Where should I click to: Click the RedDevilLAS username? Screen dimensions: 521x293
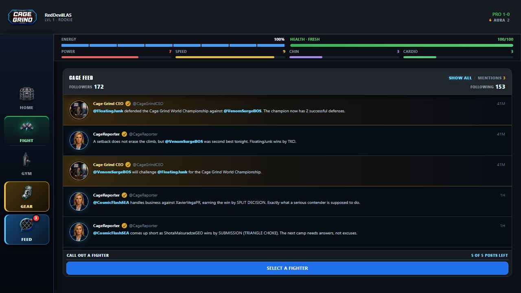click(x=58, y=15)
